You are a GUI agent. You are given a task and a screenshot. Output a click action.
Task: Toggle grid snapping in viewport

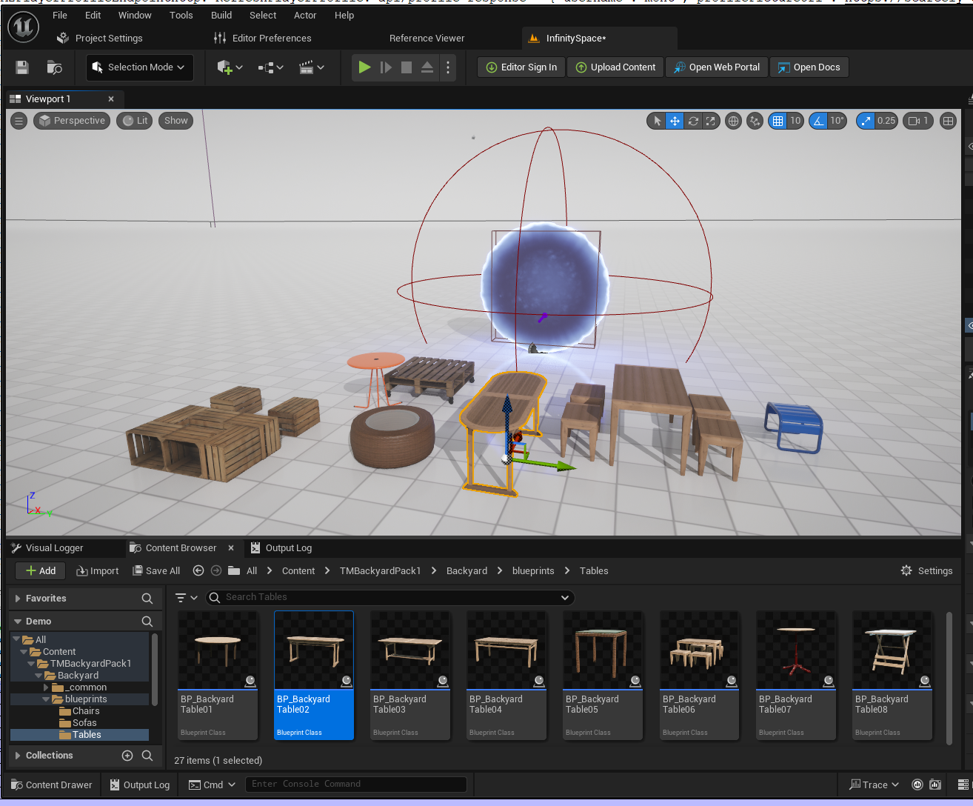click(778, 121)
